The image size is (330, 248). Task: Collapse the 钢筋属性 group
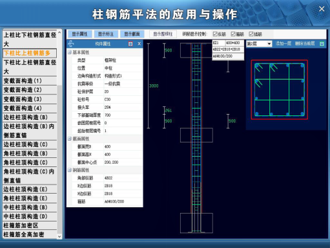click(70, 170)
